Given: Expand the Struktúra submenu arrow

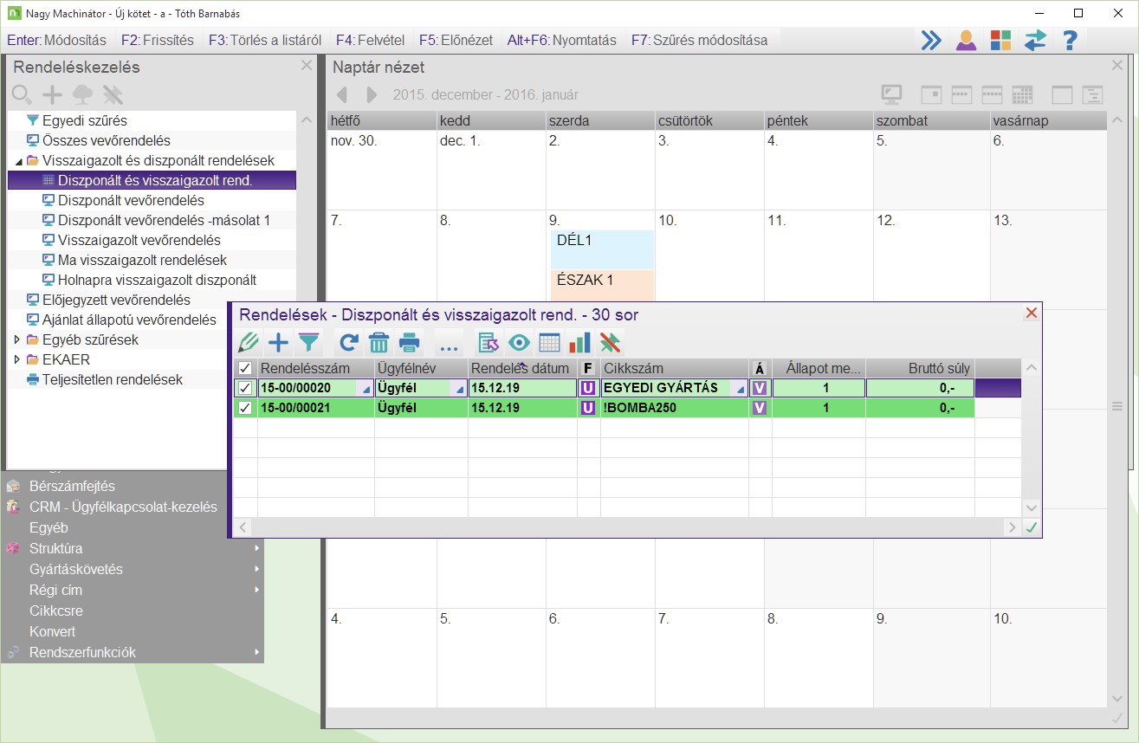Looking at the screenshot, I should point(257,548).
